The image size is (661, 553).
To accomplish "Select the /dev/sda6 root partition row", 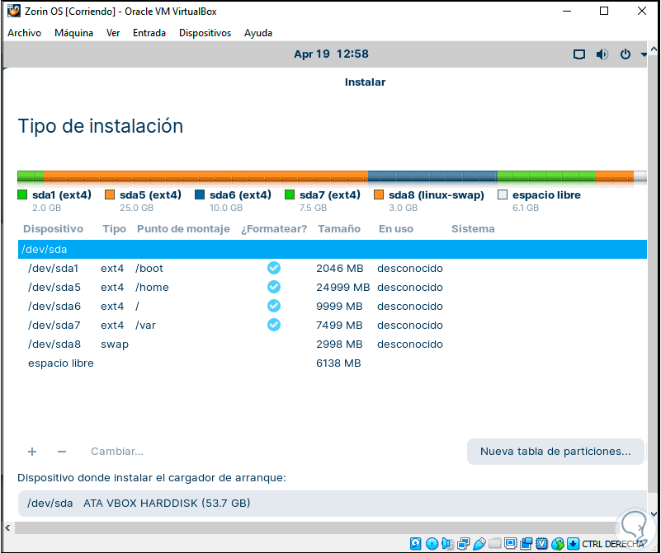I will coord(333,306).
